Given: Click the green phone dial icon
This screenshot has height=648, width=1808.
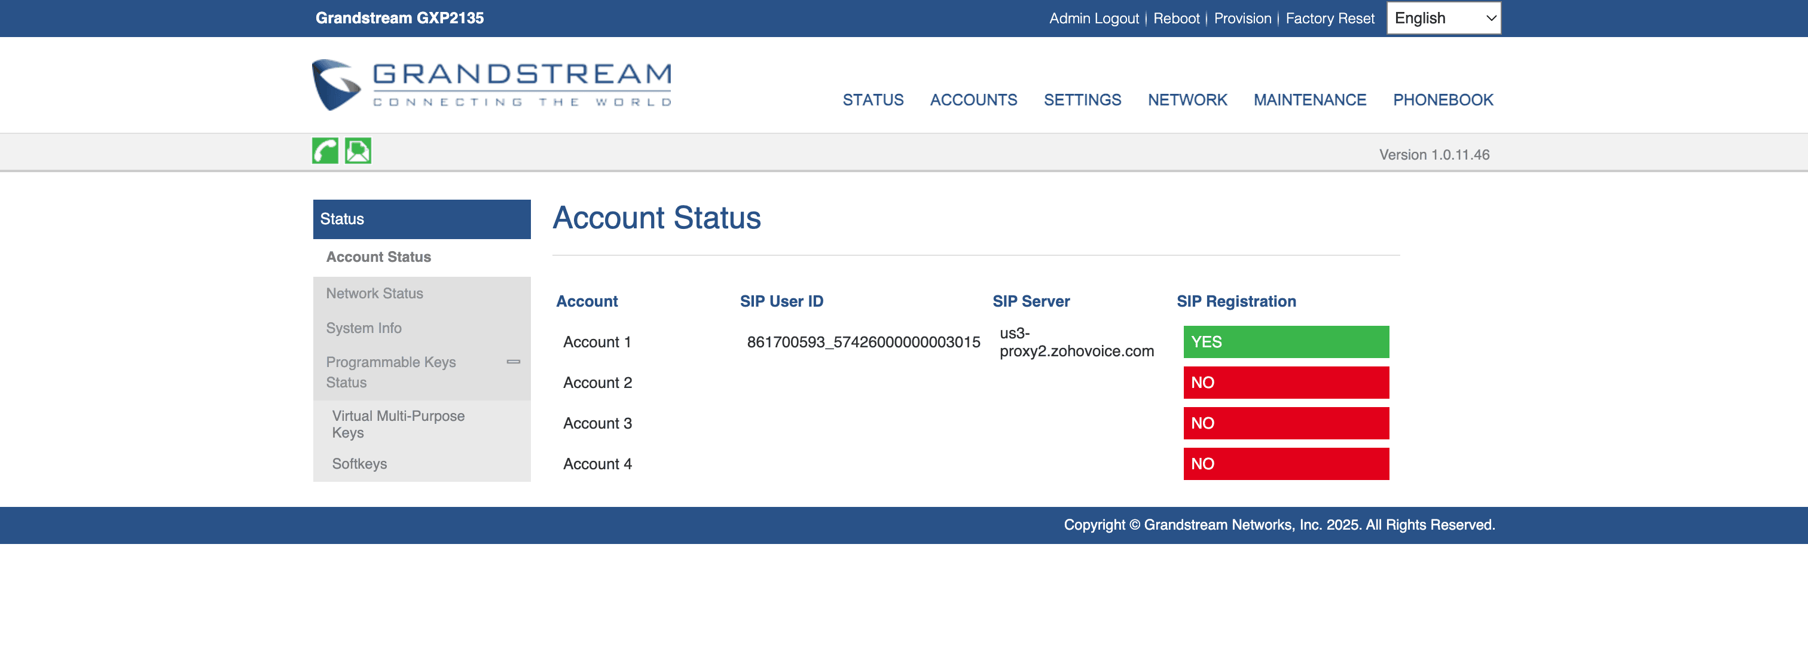Looking at the screenshot, I should 325,151.
